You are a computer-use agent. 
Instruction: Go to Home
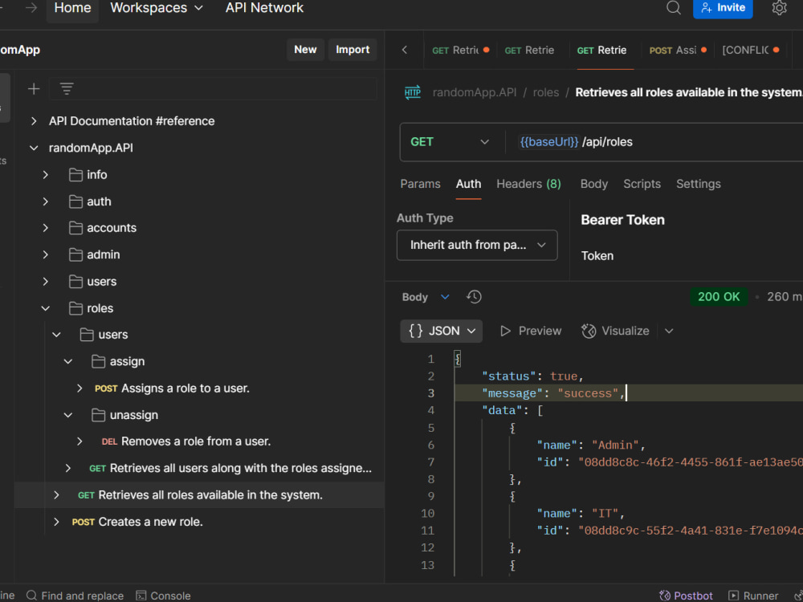[73, 8]
